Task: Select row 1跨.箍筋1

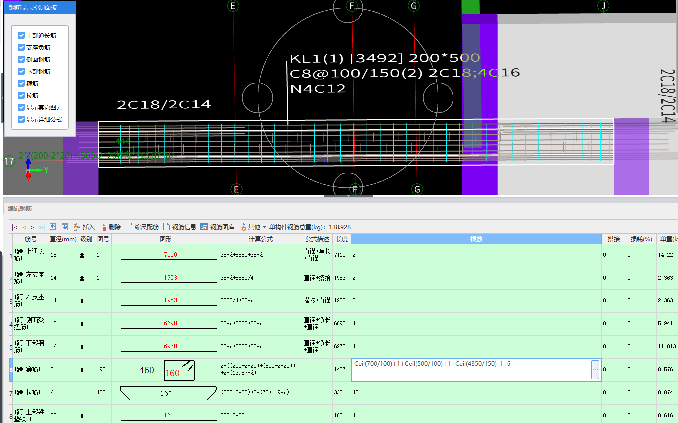Action: click(30, 370)
